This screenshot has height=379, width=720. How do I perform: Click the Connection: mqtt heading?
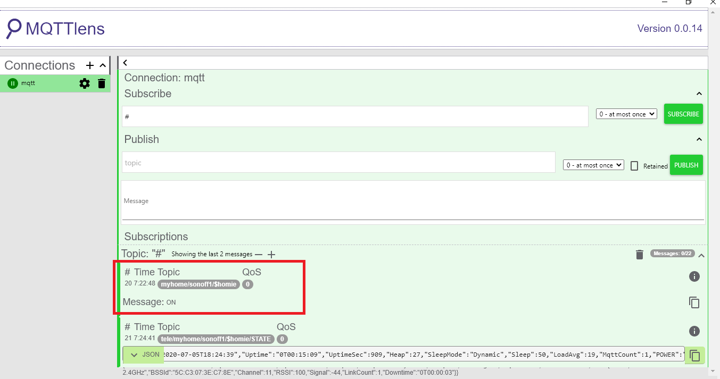pyautogui.click(x=164, y=78)
